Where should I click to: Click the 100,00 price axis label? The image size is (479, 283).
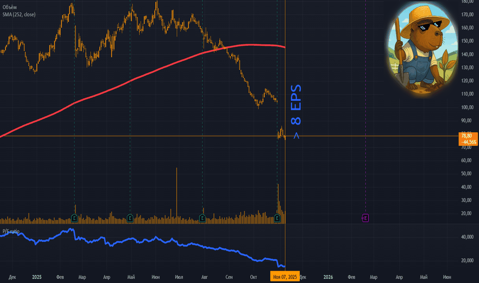click(467, 108)
